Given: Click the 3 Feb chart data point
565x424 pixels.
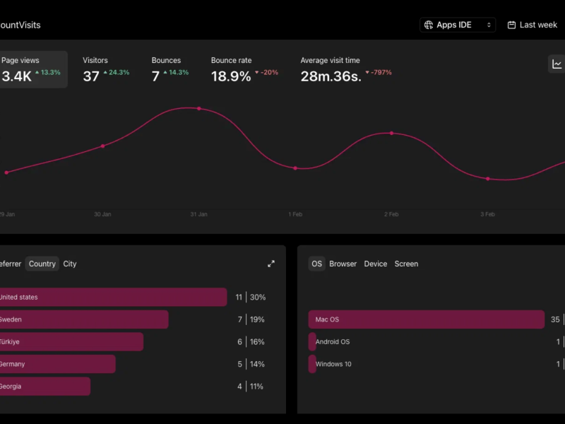Looking at the screenshot, I should point(488,179).
